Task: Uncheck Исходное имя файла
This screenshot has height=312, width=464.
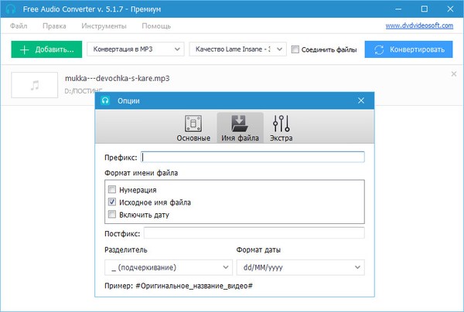Action: coord(112,202)
